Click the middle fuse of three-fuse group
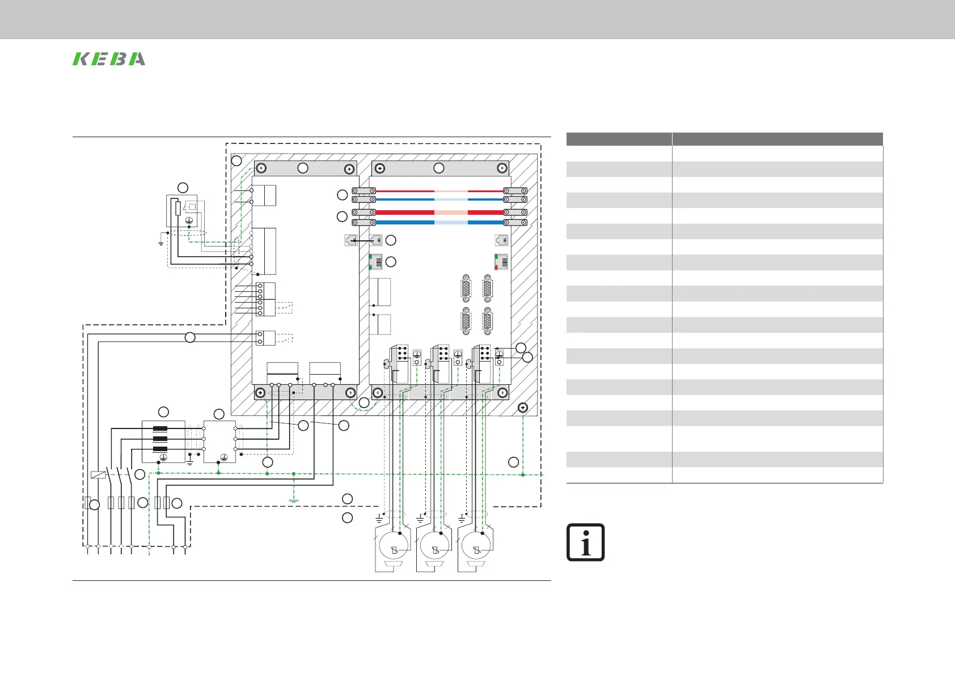 coord(121,502)
